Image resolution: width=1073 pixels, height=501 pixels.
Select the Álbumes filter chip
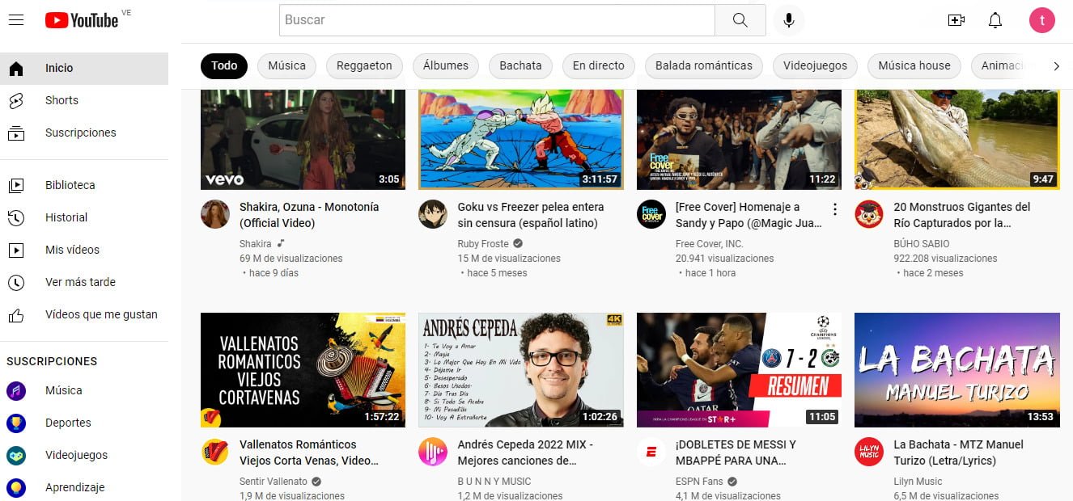446,66
